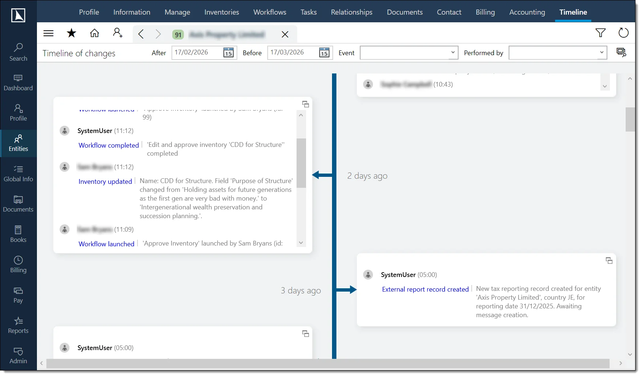Click the favourites star icon
The width and height of the screenshot is (641, 376).
(71, 33)
